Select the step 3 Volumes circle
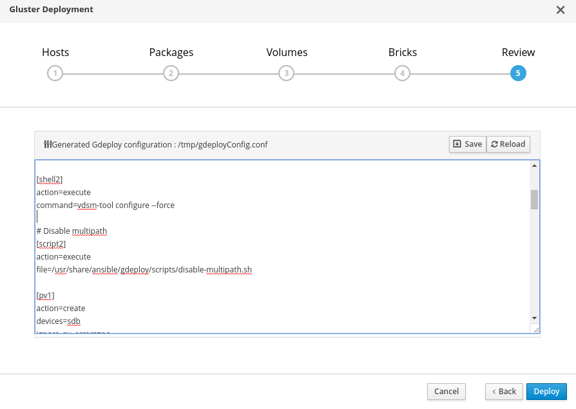Image resolution: width=576 pixels, height=409 pixels. click(287, 73)
